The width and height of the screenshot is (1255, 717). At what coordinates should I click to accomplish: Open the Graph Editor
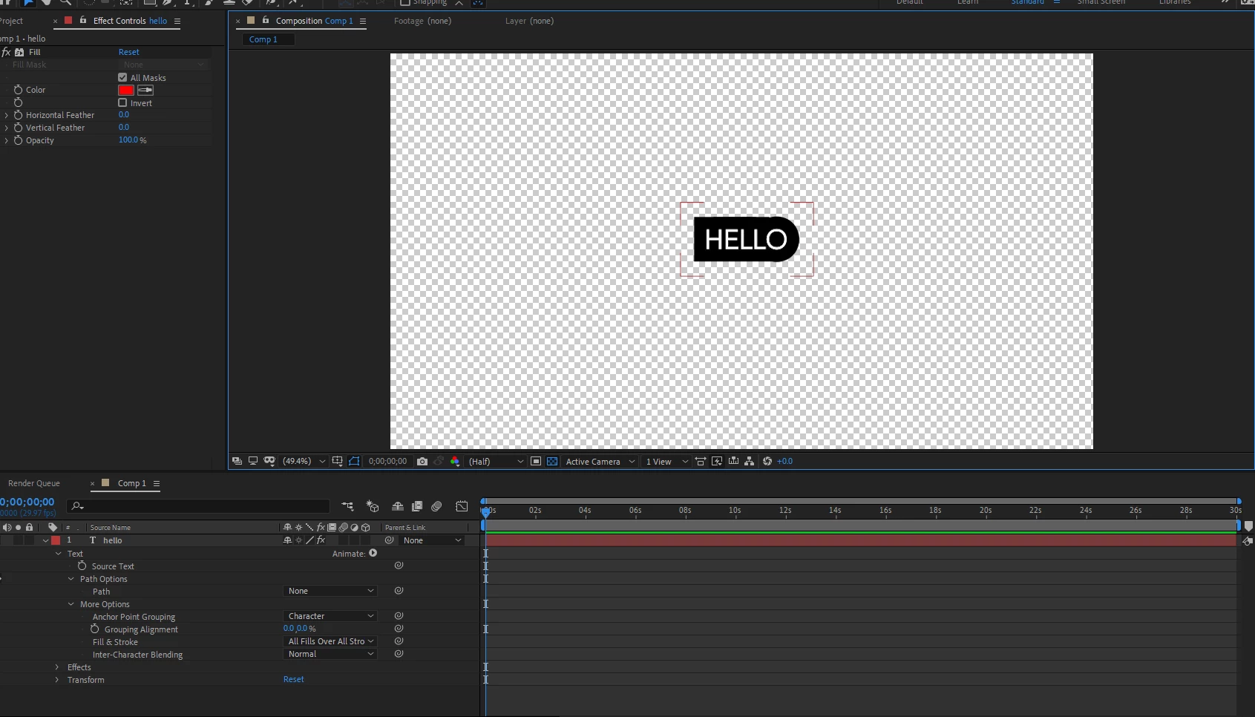tap(462, 506)
